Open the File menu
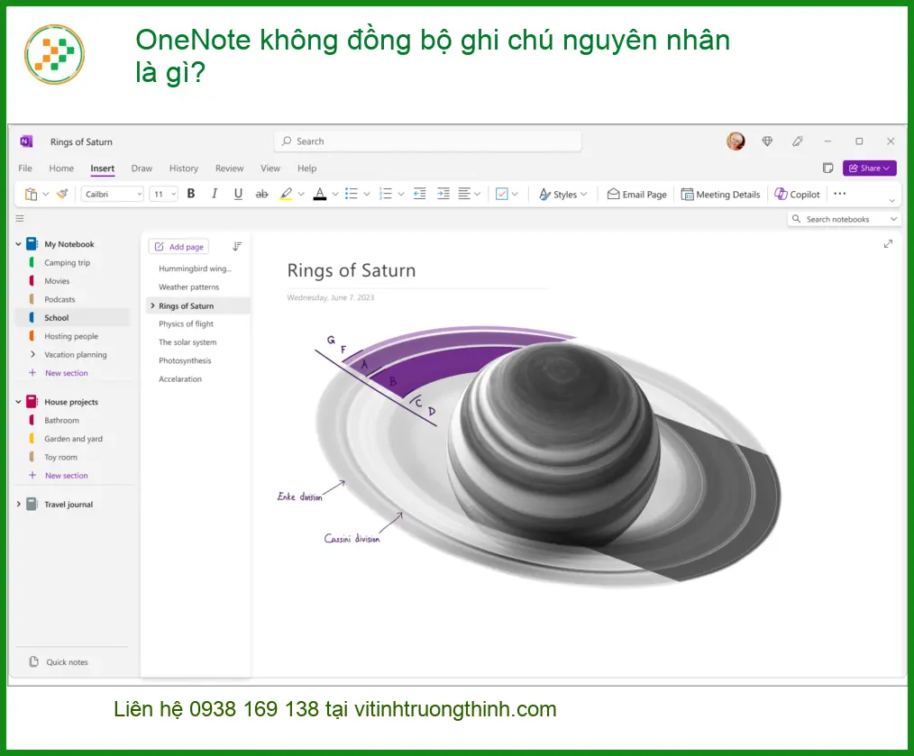The image size is (914, 756). [25, 168]
